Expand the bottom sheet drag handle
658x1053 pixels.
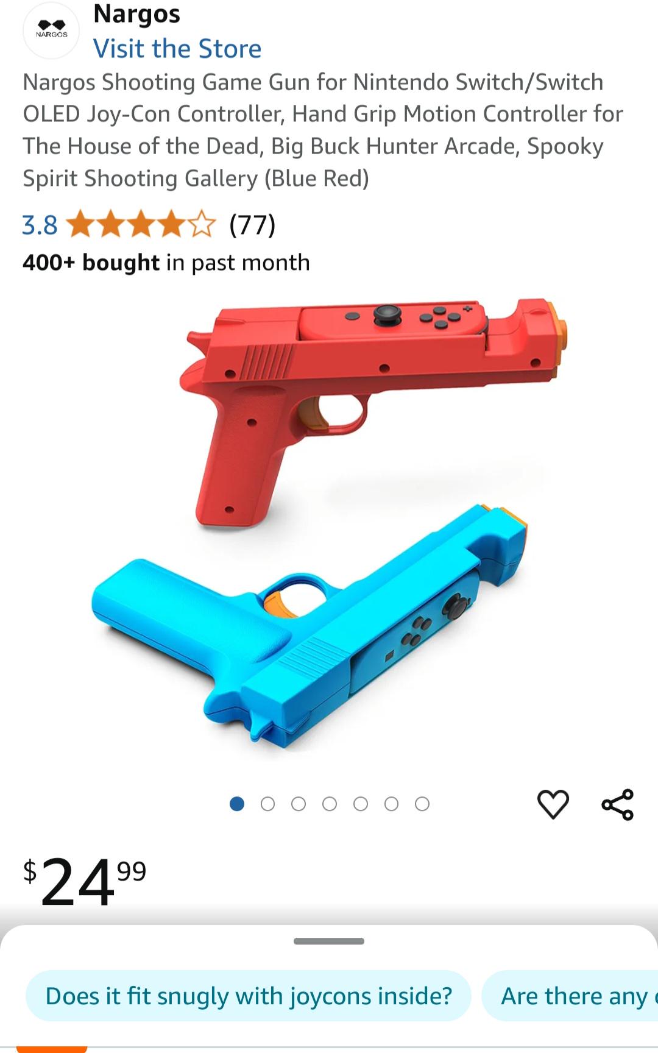coord(329,941)
